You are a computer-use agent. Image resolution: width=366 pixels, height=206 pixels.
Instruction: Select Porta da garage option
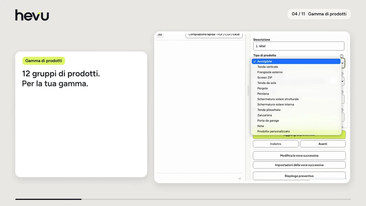pyautogui.click(x=296, y=121)
